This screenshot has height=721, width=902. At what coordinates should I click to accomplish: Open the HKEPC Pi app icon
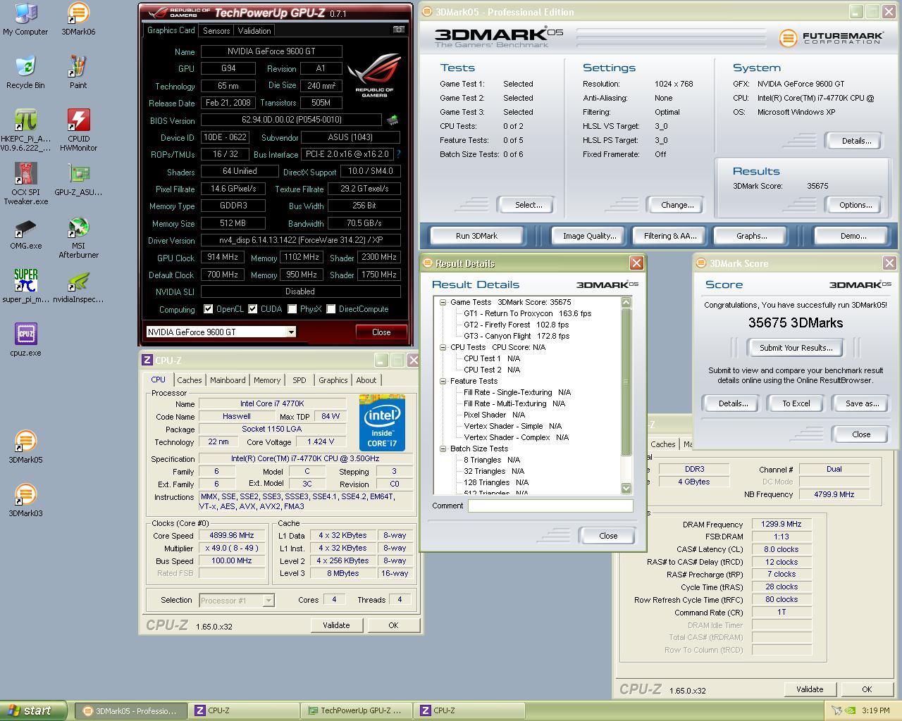point(25,130)
